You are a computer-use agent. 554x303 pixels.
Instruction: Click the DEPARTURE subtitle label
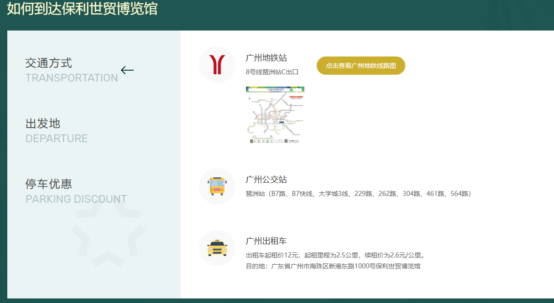[x=57, y=139]
